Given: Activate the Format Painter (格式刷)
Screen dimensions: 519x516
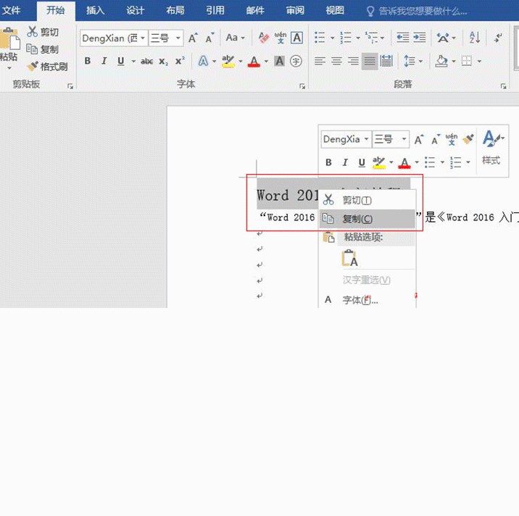Looking at the screenshot, I should click(47, 67).
